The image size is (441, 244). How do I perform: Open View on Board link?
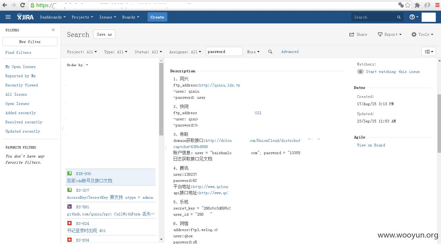pyautogui.click(x=371, y=145)
